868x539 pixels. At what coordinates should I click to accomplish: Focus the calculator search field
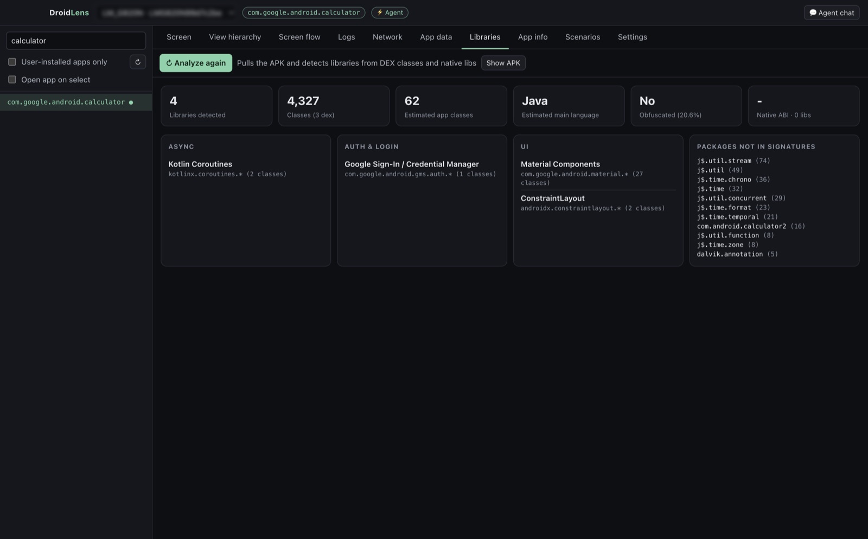[76, 41]
